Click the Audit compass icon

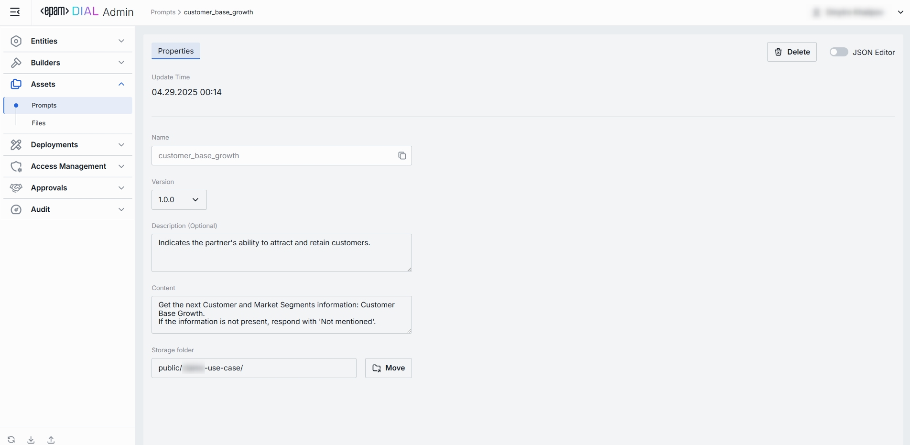pos(16,209)
